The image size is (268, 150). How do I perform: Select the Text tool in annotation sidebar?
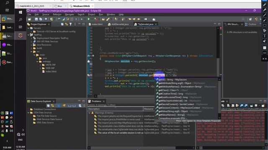coord(265,36)
